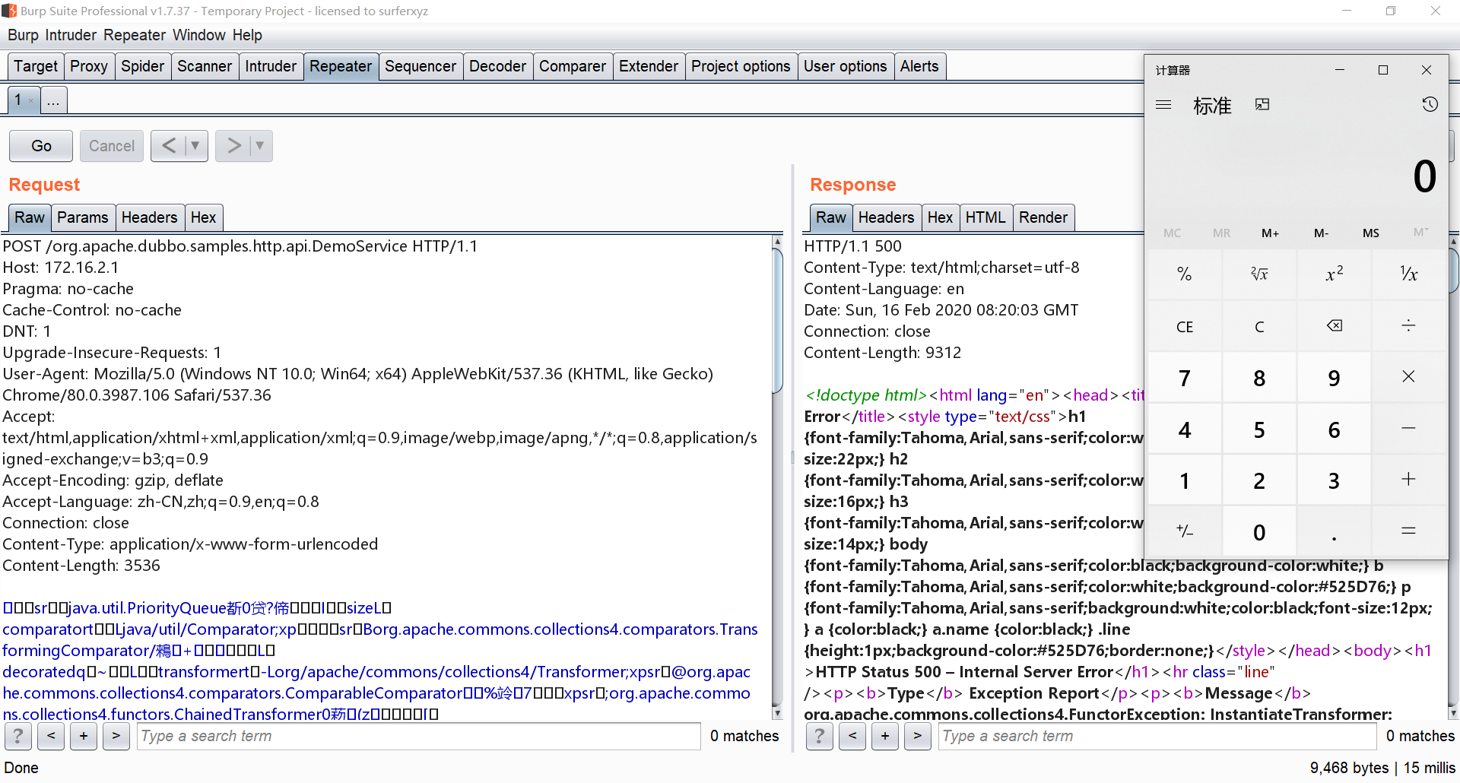
Task: Click the forward history arrow button
Action: (x=233, y=145)
